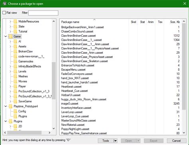Click folder tree scroll up arrow
189x145 pixels.
point(54,21)
